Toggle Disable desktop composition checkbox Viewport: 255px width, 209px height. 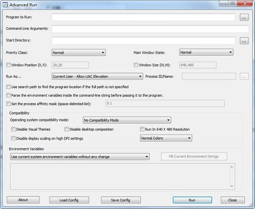click(x=66, y=129)
